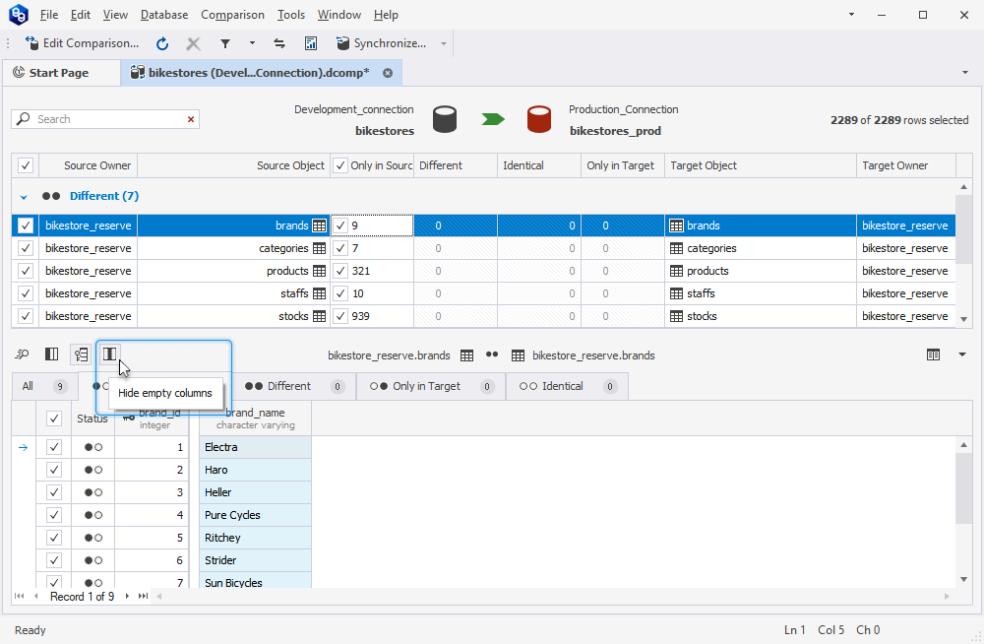Click the split view layout icon

click(51, 354)
